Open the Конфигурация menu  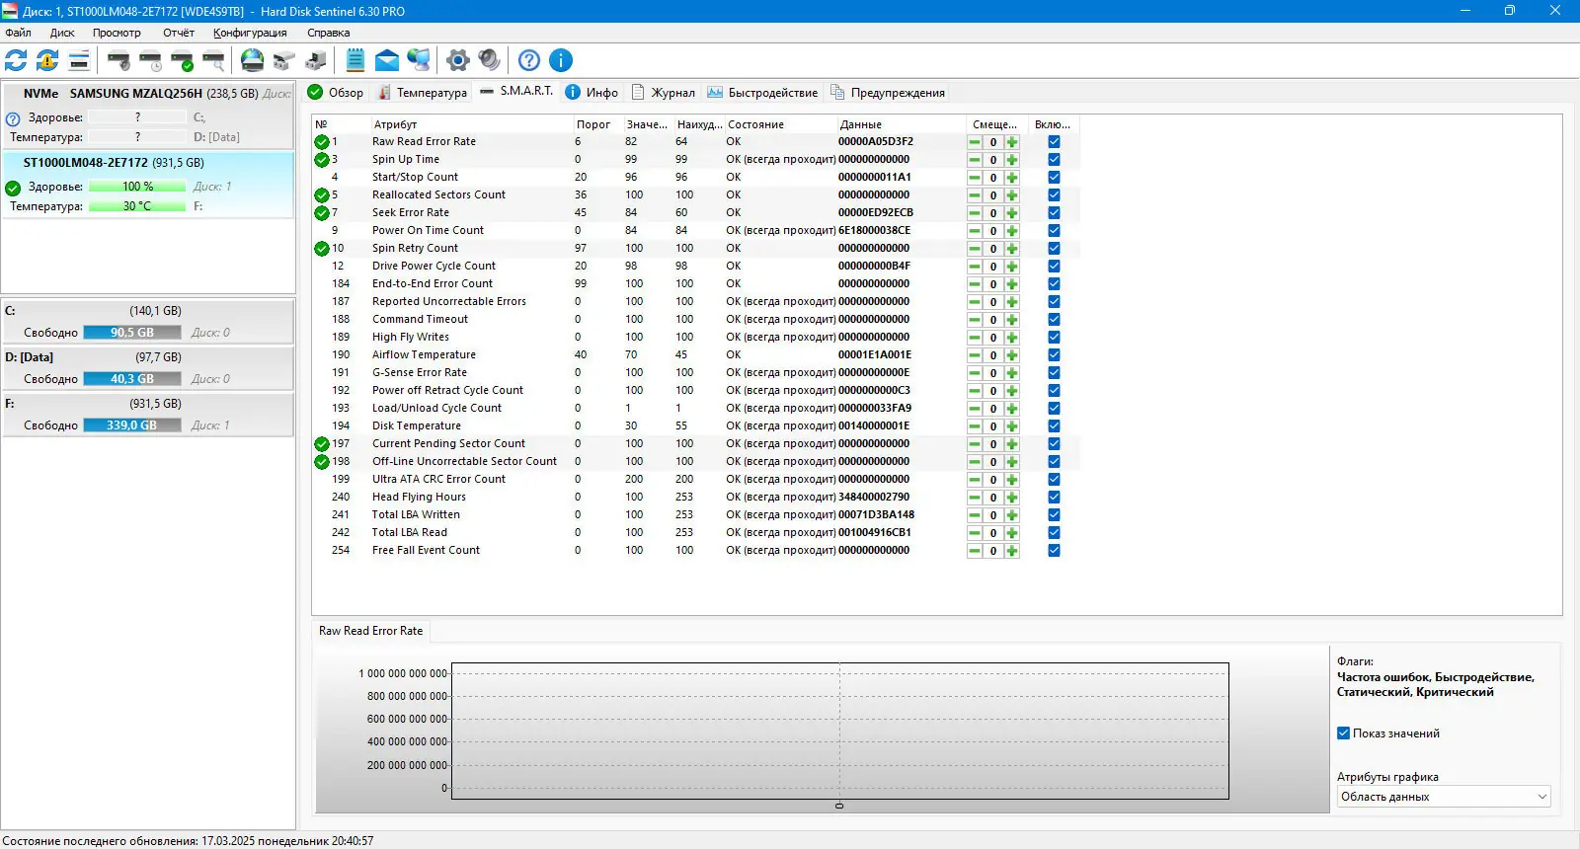250,33
